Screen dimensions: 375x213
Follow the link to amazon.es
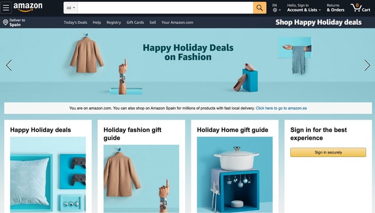click(281, 108)
